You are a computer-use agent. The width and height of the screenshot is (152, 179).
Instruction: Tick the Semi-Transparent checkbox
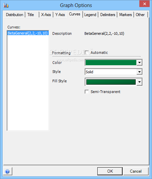tap(87, 92)
